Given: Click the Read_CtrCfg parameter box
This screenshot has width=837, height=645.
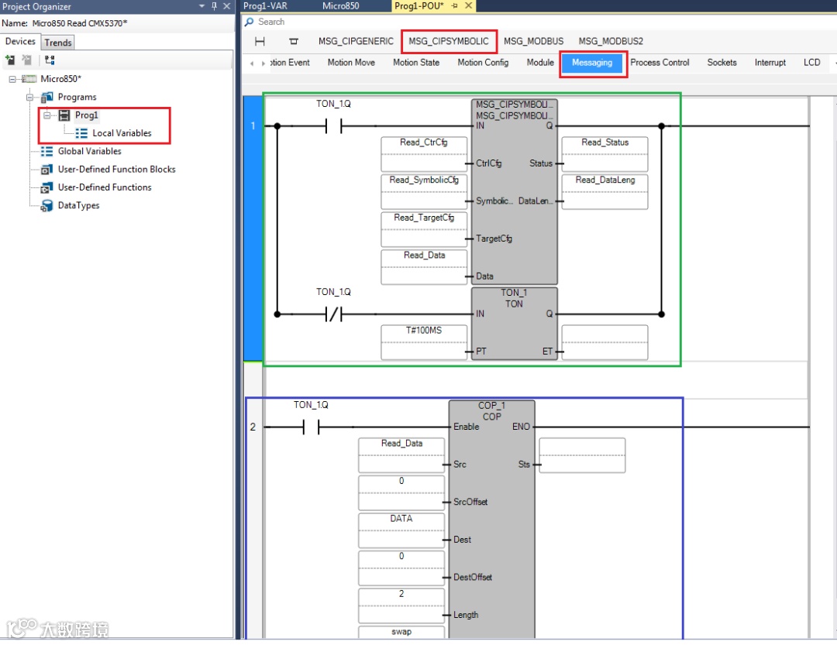Looking at the screenshot, I should pyautogui.click(x=424, y=154).
